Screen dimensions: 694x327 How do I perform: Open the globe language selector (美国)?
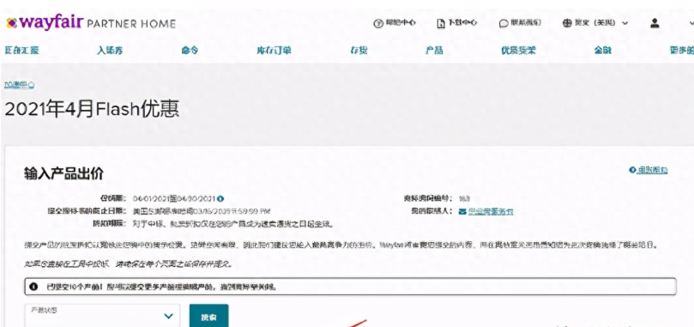point(595,23)
